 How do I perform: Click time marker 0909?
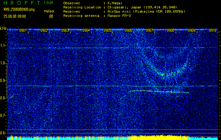click(192, 30)
